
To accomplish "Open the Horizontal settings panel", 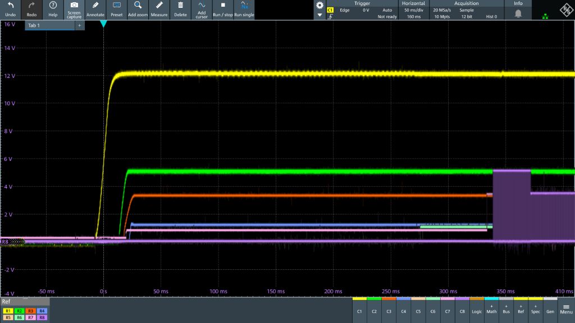I will pos(413,10).
